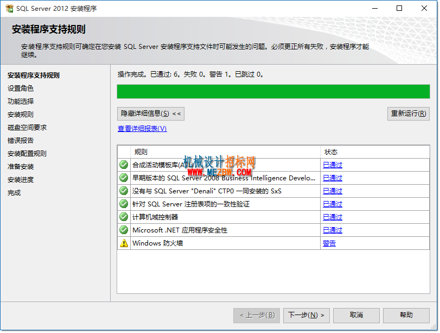Select 功能选择 step in sidebar
This screenshot has width=440, height=333.
tap(21, 101)
